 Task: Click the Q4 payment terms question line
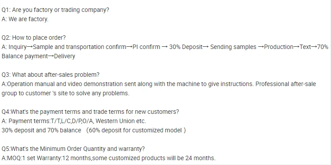[90, 112]
